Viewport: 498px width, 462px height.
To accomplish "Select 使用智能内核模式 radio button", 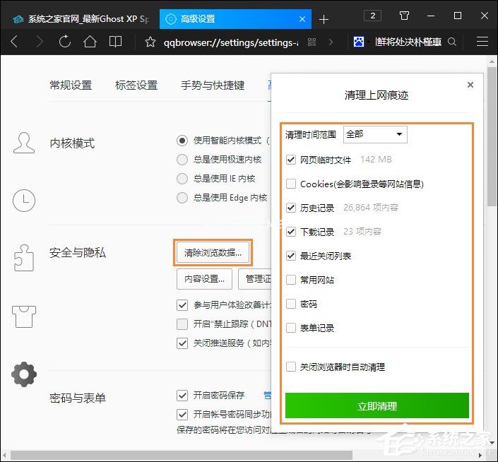I will point(182,141).
